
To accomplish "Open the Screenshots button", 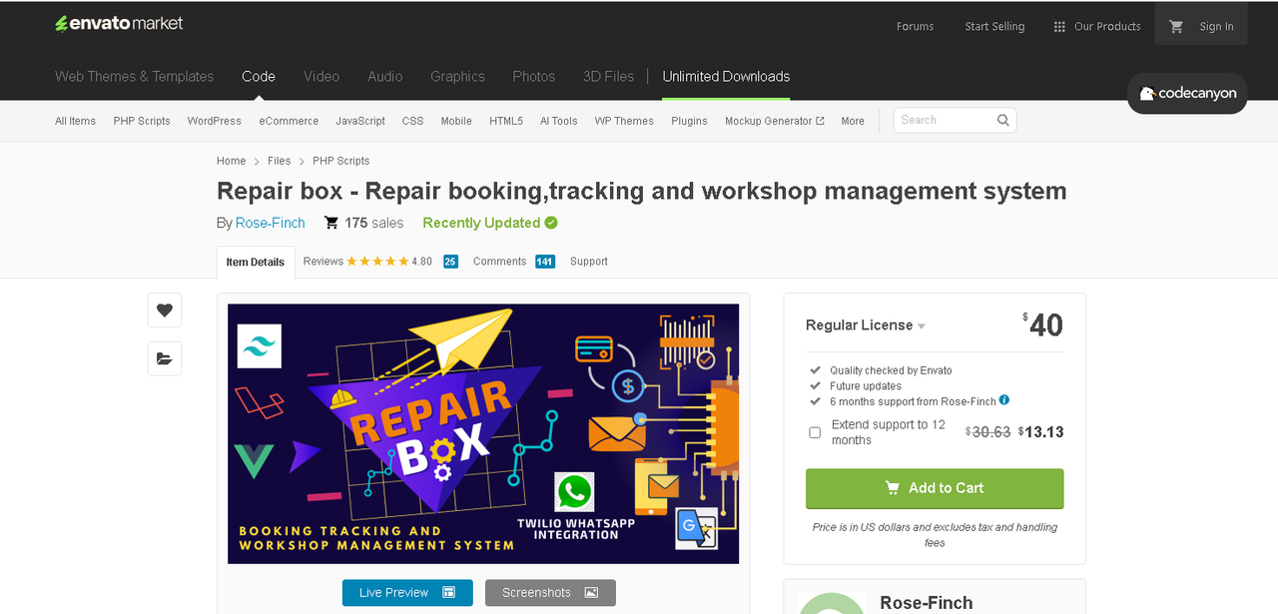I will pos(550,592).
